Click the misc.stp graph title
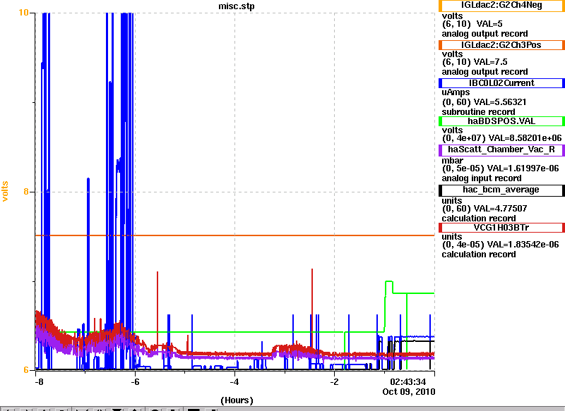The height and width of the screenshot is (411, 565). pos(237,6)
